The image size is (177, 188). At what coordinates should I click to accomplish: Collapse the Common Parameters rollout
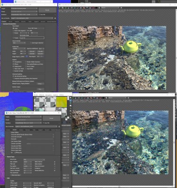(9, 24)
